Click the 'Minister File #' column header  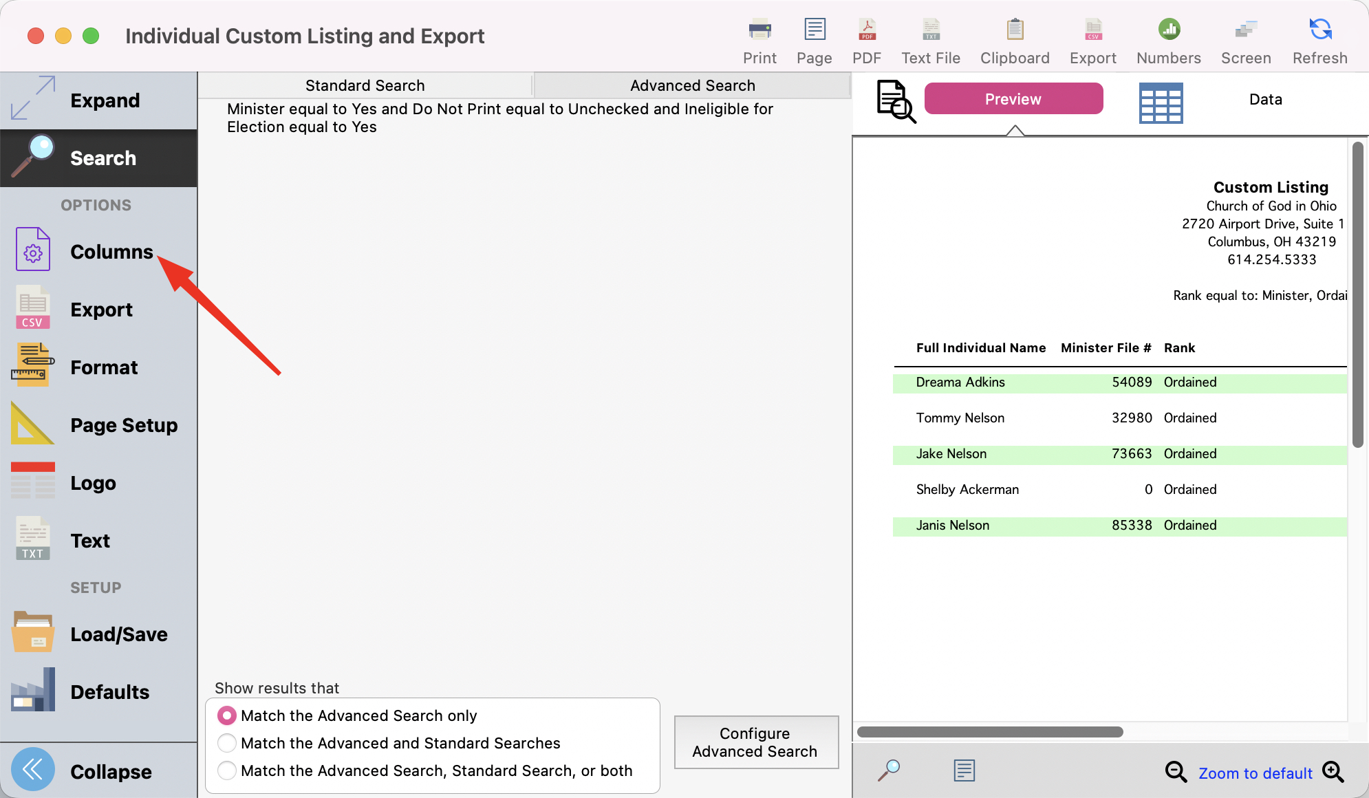click(1106, 348)
